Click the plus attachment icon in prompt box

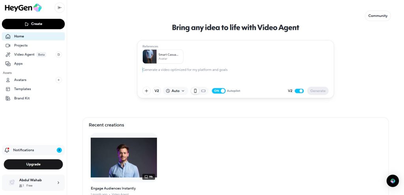(146, 91)
